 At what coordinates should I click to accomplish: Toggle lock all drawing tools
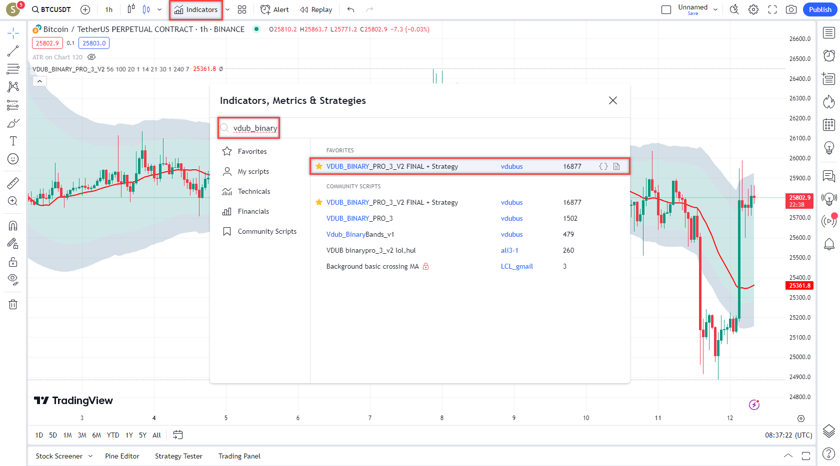[13, 262]
